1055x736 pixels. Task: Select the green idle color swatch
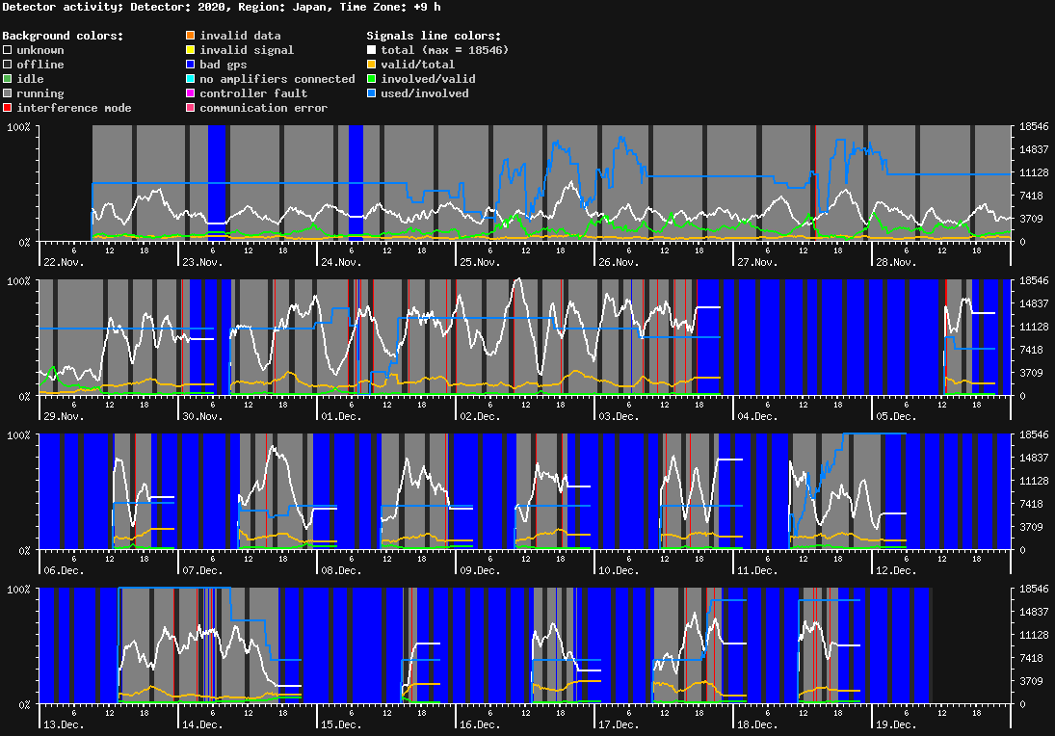[x=8, y=79]
